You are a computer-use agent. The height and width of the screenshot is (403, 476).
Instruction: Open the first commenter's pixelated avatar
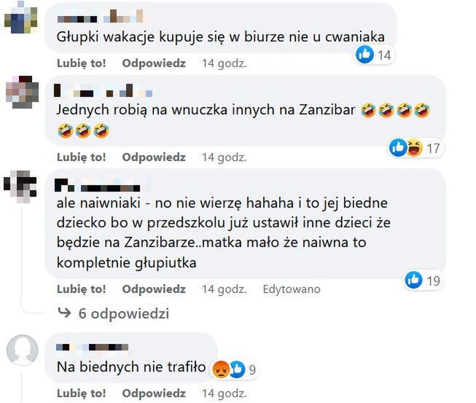coord(20,17)
